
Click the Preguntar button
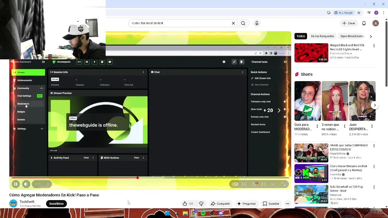pos(246,204)
